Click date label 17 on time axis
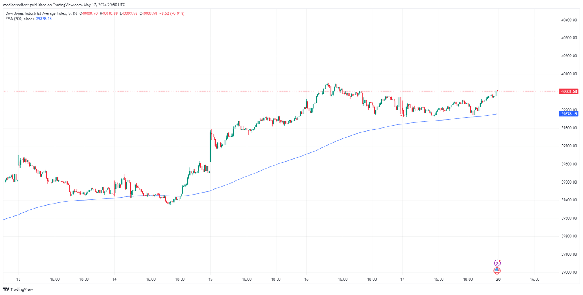Image resolution: width=583 pixels, height=295 pixels. [403, 279]
